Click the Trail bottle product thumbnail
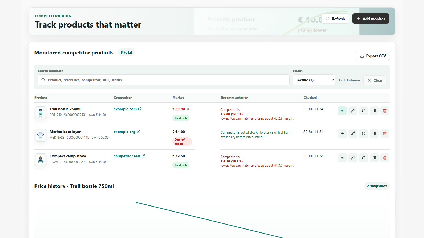 (41, 113)
